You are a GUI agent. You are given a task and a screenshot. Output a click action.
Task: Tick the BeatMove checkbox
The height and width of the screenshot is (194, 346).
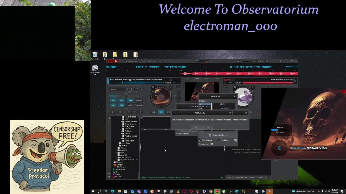(219, 140)
